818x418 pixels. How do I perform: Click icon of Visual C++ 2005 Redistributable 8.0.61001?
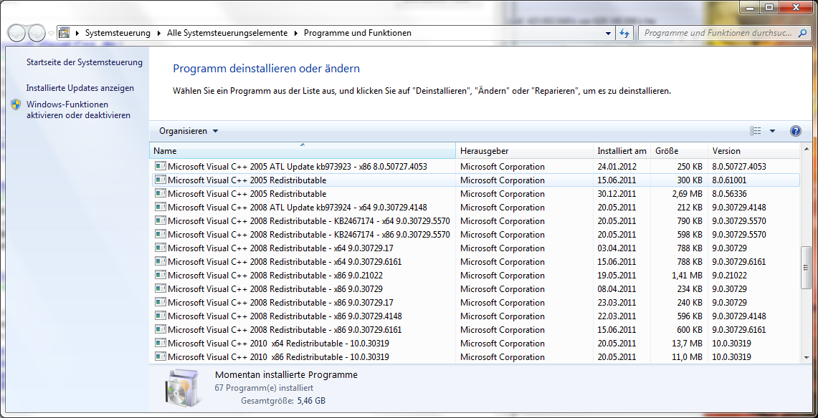click(x=160, y=180)
